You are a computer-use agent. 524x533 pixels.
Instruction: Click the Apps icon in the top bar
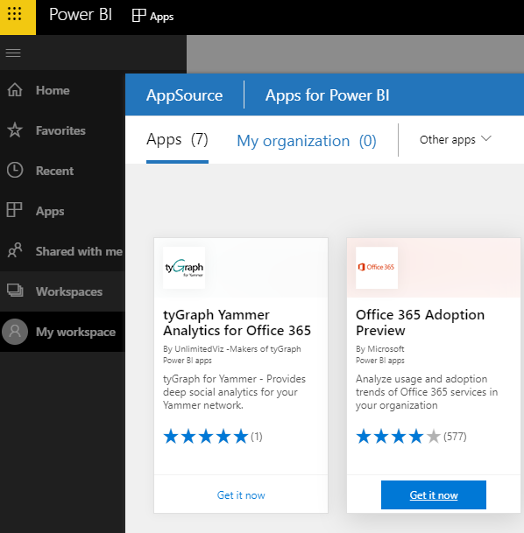138,16
